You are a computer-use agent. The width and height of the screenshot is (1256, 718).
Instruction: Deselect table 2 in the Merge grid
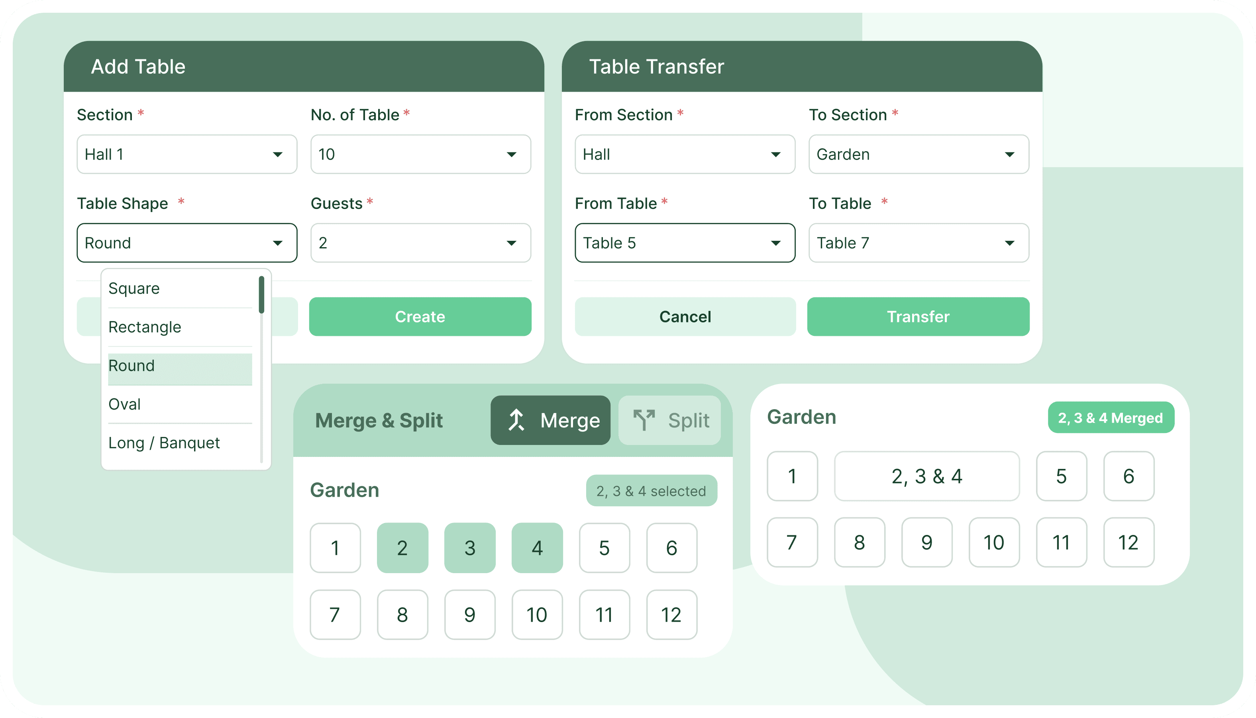coord(402,547)
